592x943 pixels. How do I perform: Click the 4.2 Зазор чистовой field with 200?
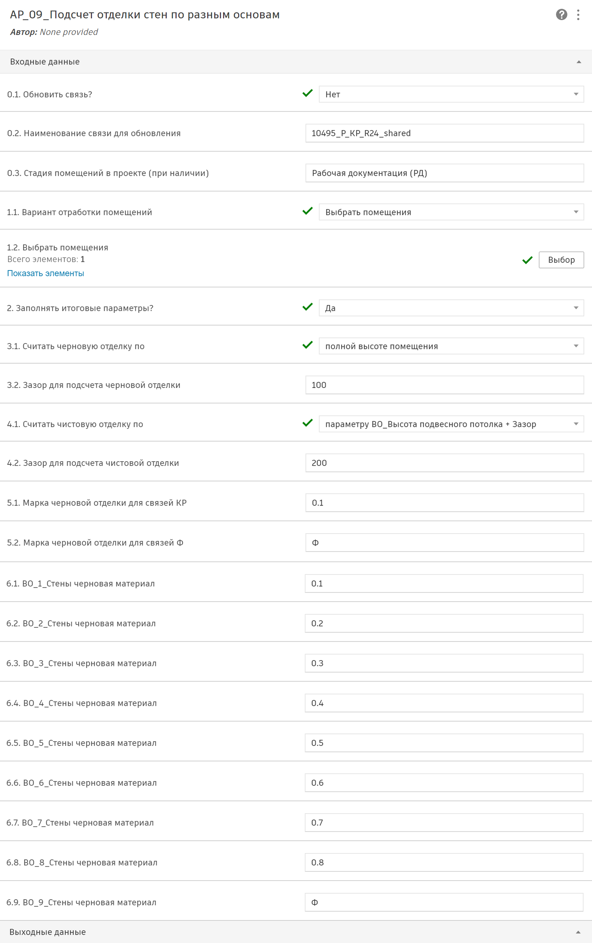coord(444,463)
